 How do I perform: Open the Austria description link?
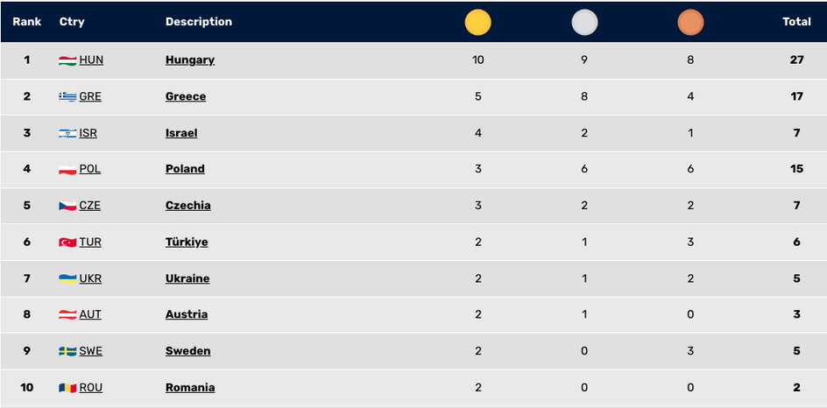(187, 314)
